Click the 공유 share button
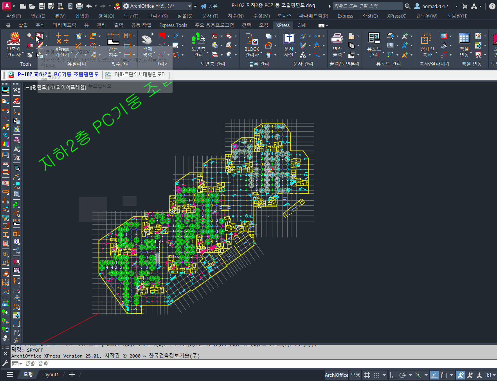Viewport: 497px width, 381px height. click(209, 6)
